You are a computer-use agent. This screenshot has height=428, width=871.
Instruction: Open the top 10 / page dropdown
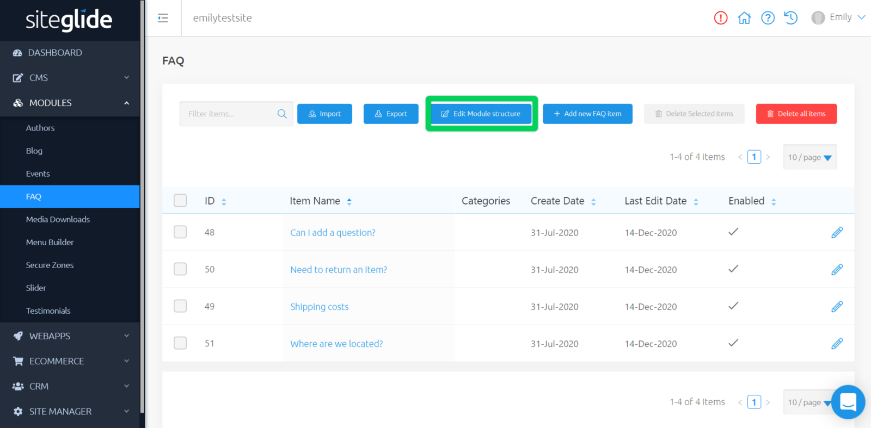(809, 157)
